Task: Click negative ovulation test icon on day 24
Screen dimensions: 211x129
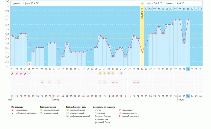Action: coord(109,73)
